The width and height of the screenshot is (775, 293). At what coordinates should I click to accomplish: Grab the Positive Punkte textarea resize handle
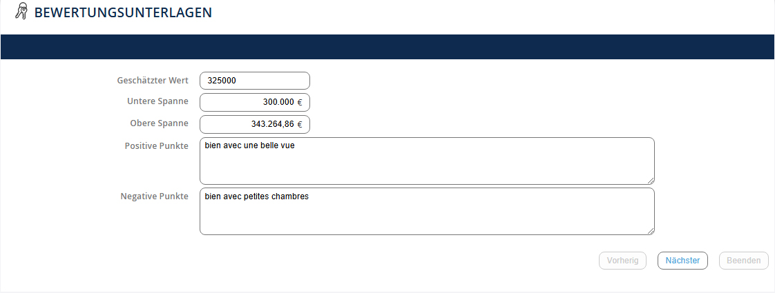click(x=650, y=180)
